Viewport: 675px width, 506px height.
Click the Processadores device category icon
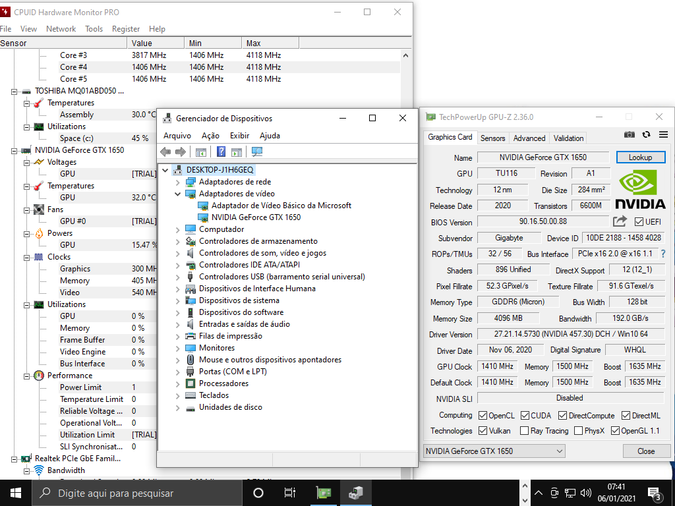(x=191, y=383)
